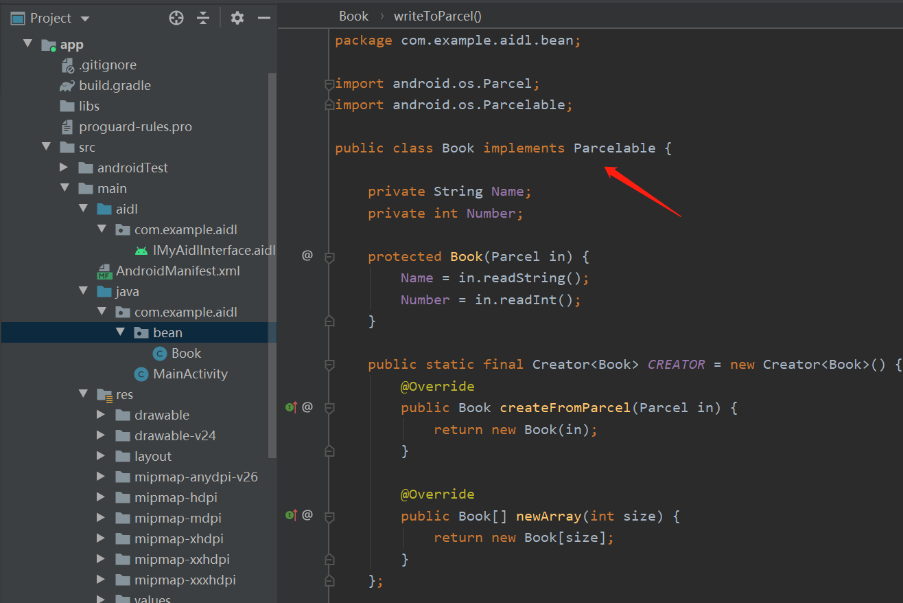Click the @ gutter icon near the CREATOR field
This screenshot has height=603, width=903.
tap(307, 407)
